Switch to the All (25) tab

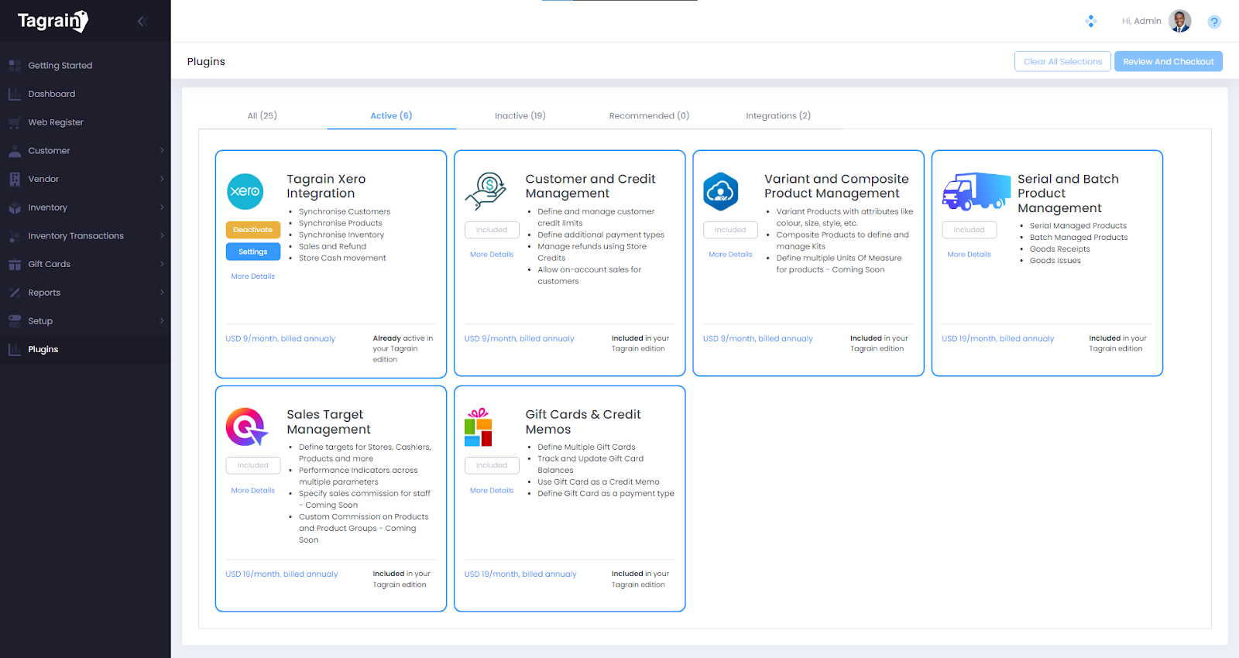click(x=262, y=115)
